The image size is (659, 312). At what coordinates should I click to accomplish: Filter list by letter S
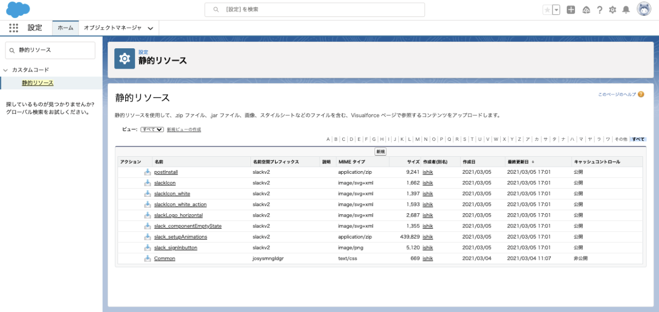click(x=464, y=139)
